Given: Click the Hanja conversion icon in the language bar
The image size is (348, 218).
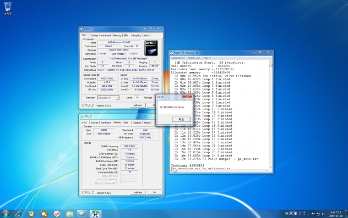Looking at the screenshot, I should [295, 213].
